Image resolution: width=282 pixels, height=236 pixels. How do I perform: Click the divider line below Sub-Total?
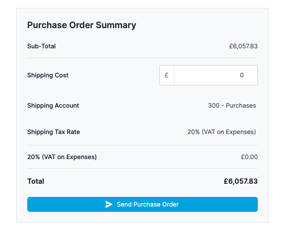pos(142,58)
